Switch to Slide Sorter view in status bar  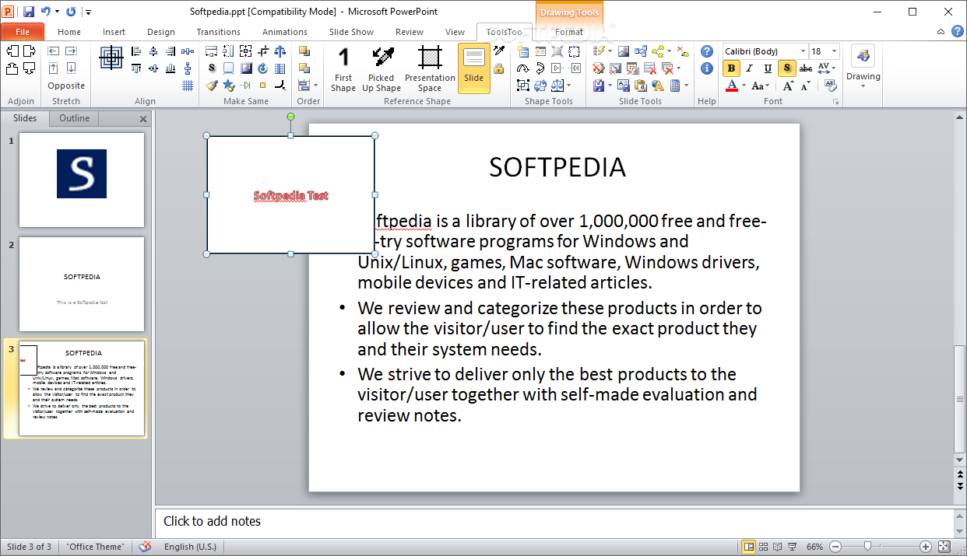tap(764, 547)
